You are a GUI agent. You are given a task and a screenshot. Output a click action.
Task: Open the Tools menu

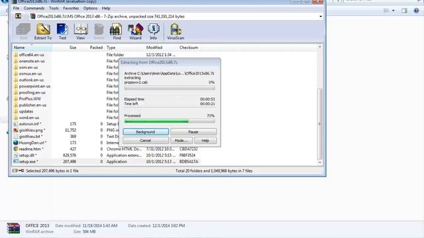tap(54, 9)
